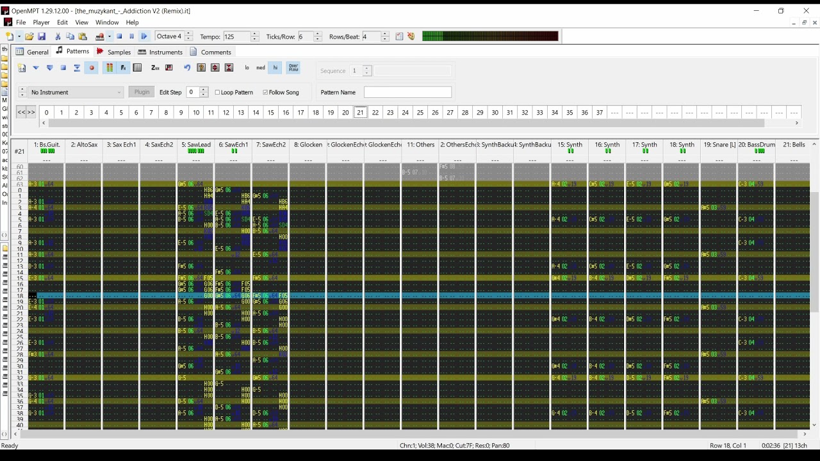820x461 pixels.
Task: Click the Tempo spinner arrows
Action: 255,36
